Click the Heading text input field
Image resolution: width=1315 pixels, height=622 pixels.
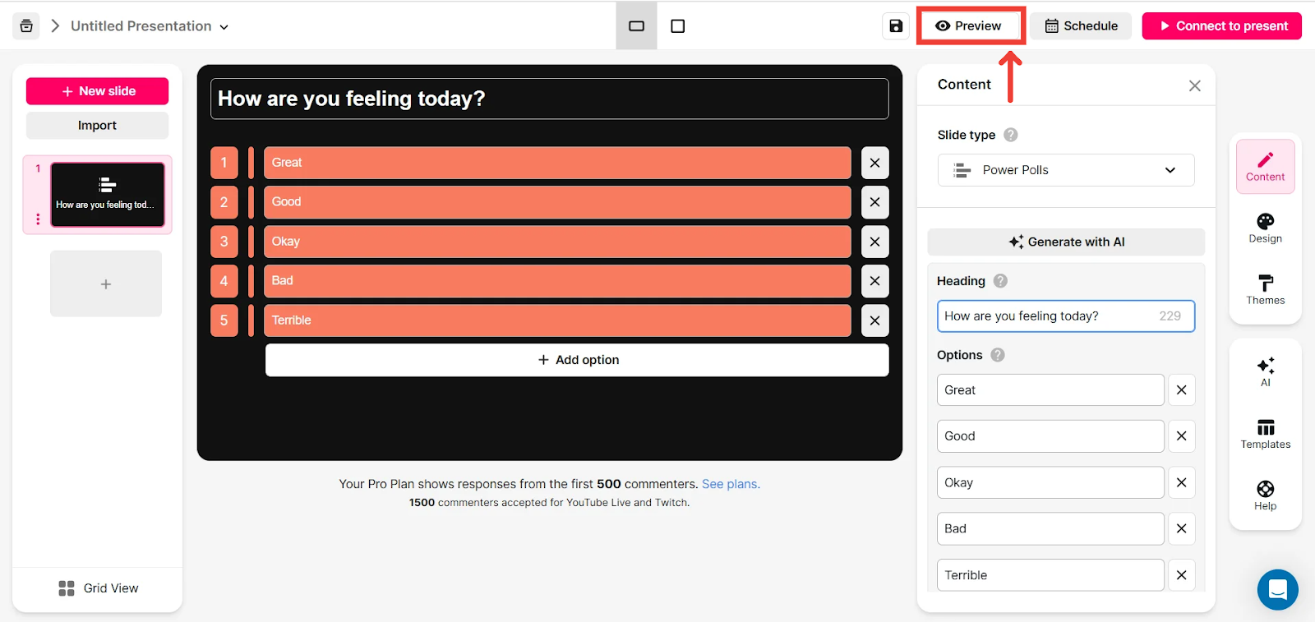(x=1048, y=316)
